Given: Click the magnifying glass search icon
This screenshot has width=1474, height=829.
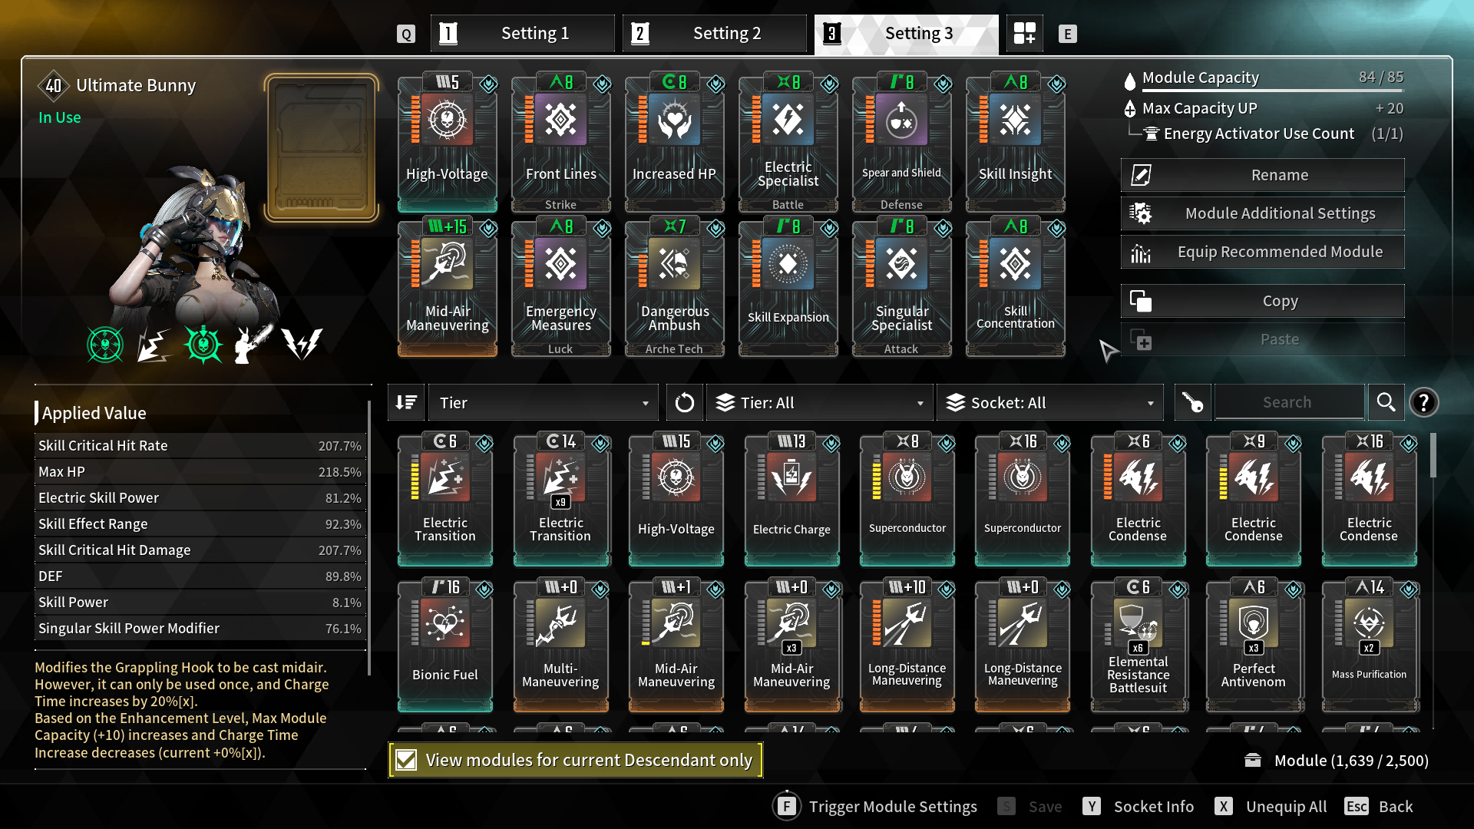Looking at the screenshot, I should [1386, 402].
